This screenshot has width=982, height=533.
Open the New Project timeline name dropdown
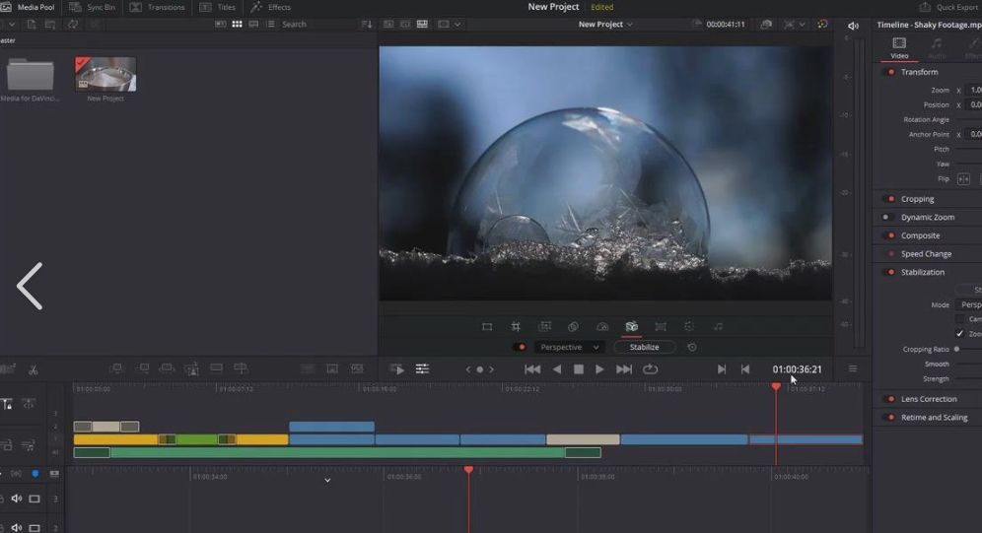click(605, 24)
